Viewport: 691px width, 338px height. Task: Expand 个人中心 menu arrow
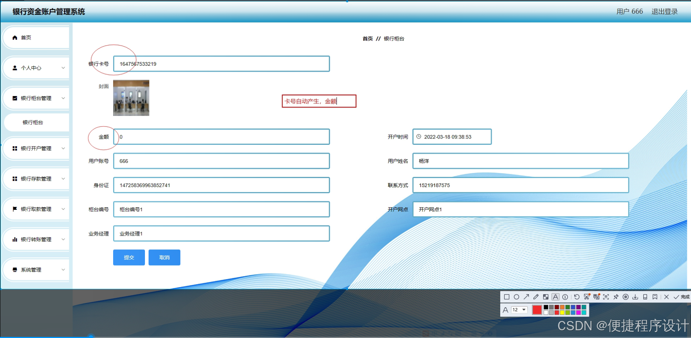[x=63, y=68]
